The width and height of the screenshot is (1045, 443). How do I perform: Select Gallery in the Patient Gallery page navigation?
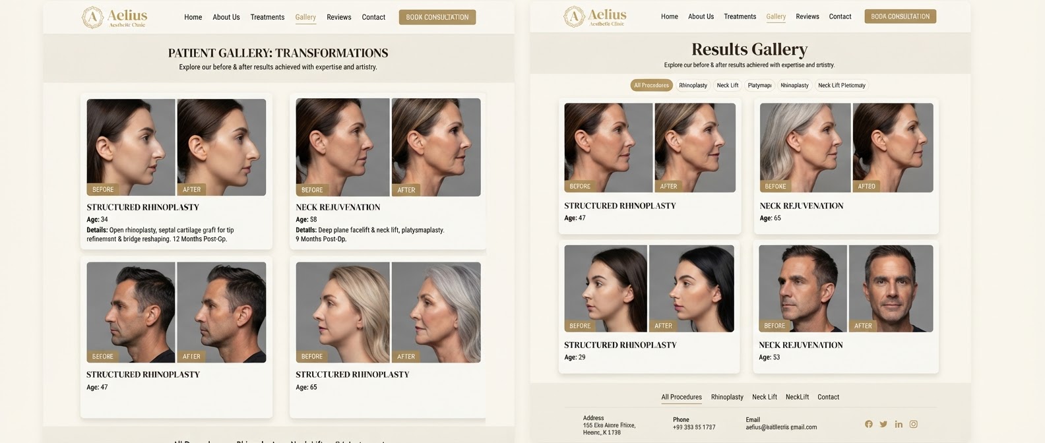[305, 17]
